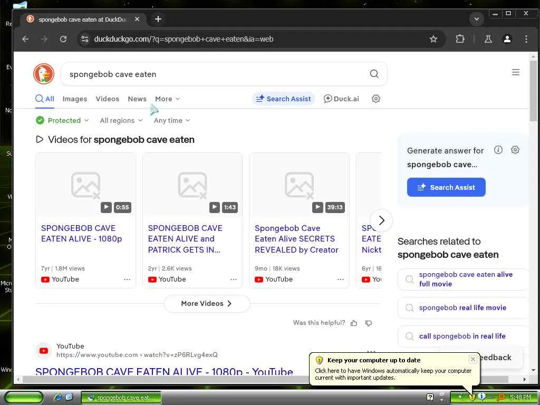
Task: Reload the page with refresh icon
Action: 63,39
